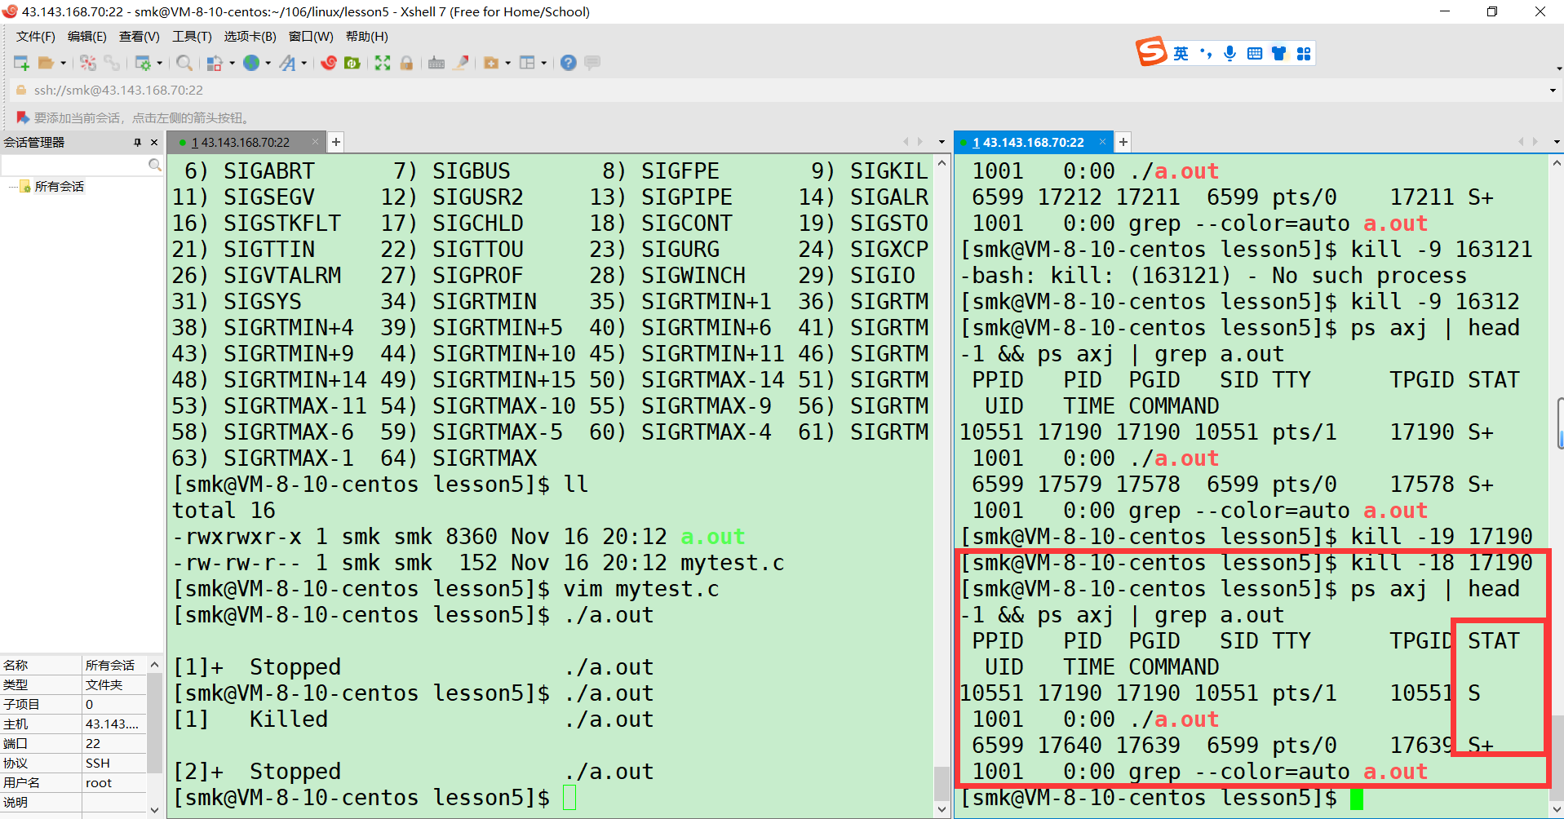Expand color scheme dropdown arrow
This screenshot has height=819, width=1564.
[x=232, y=63]
